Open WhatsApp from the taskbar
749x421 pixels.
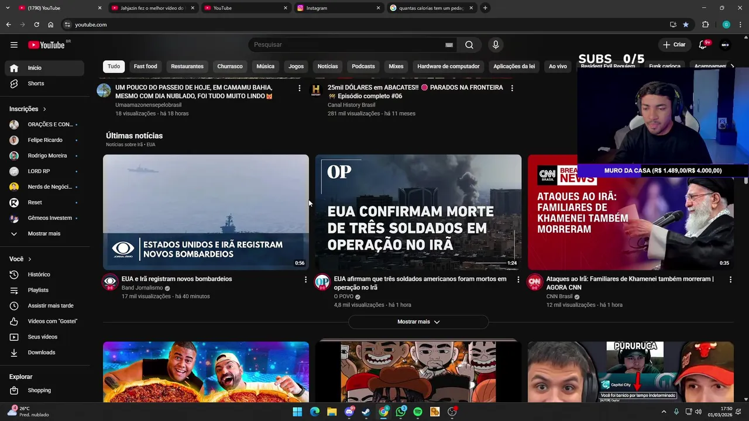click(401, 412)
